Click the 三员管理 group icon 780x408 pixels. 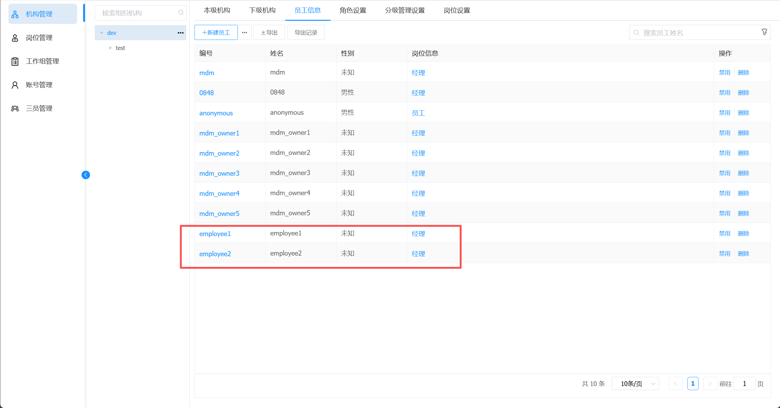point(15,108)
